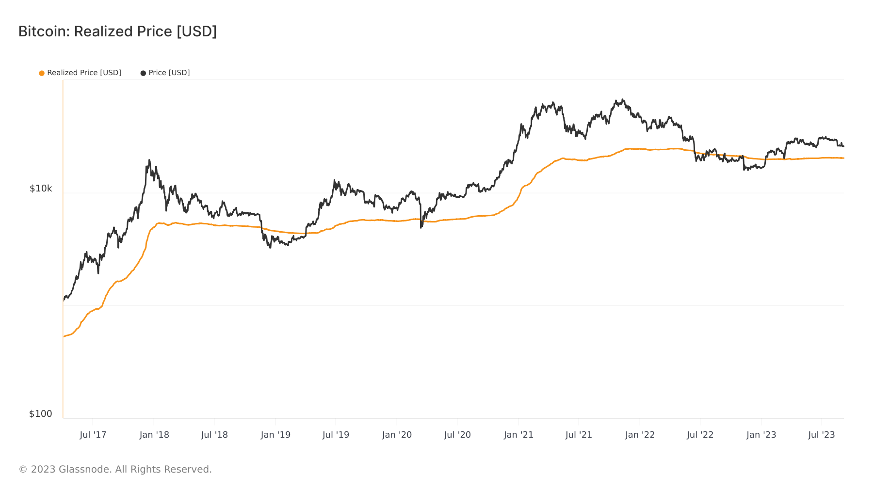This screenshot has height=491, width=873.
Task: Select the Jul '22 x-axis label
Action: (x=700, y=435)
